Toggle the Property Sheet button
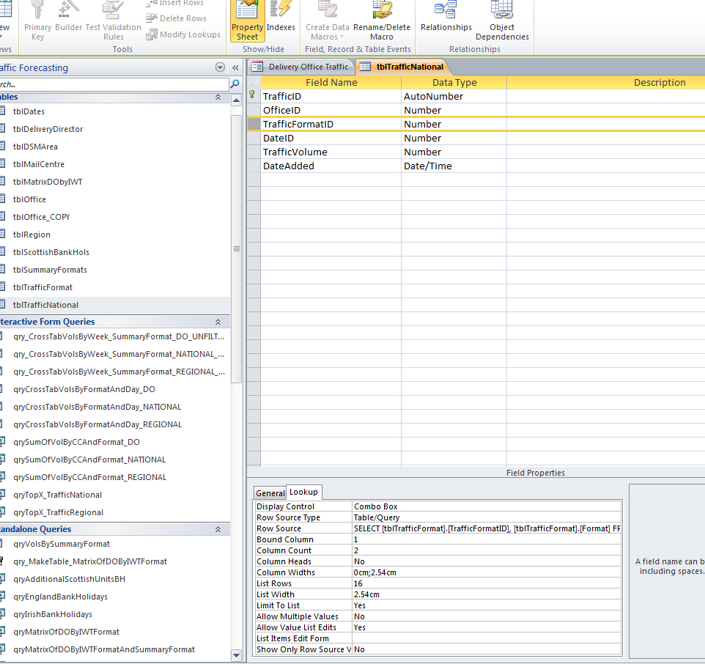Viewport: 705px width, 664px height. coord(247,21)
